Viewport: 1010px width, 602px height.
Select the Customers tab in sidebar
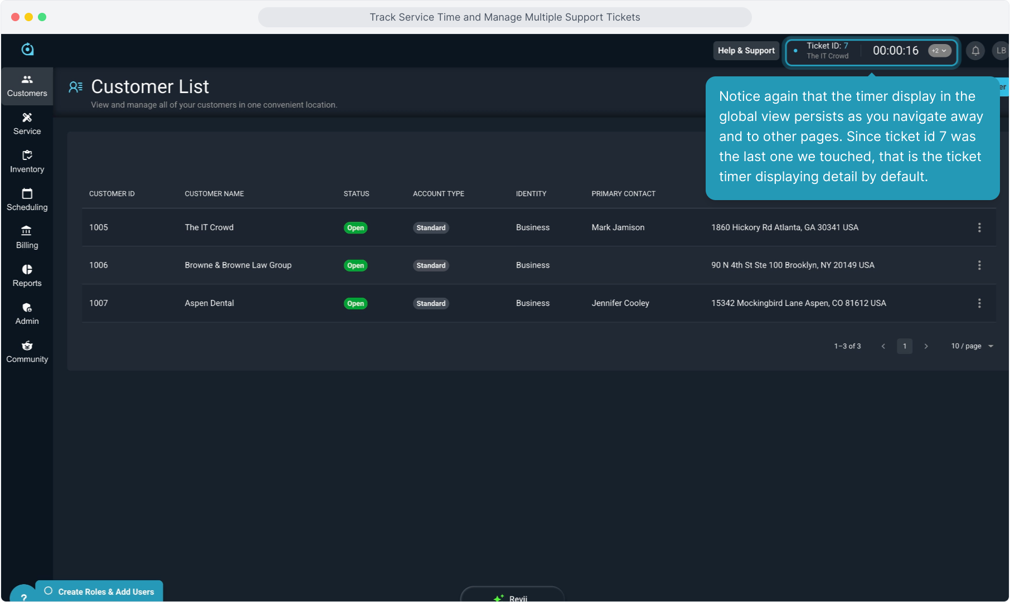(27, 86)
